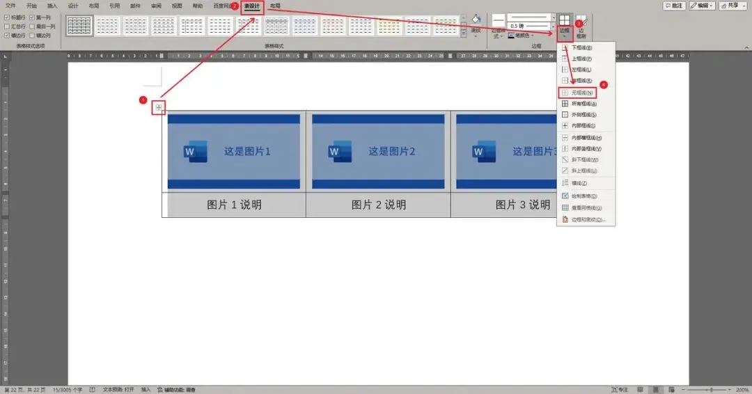The width and height of the screenshot is (752, 394).
Task: Select the 这是图片2 image
Action: click(x=378, y=152)
